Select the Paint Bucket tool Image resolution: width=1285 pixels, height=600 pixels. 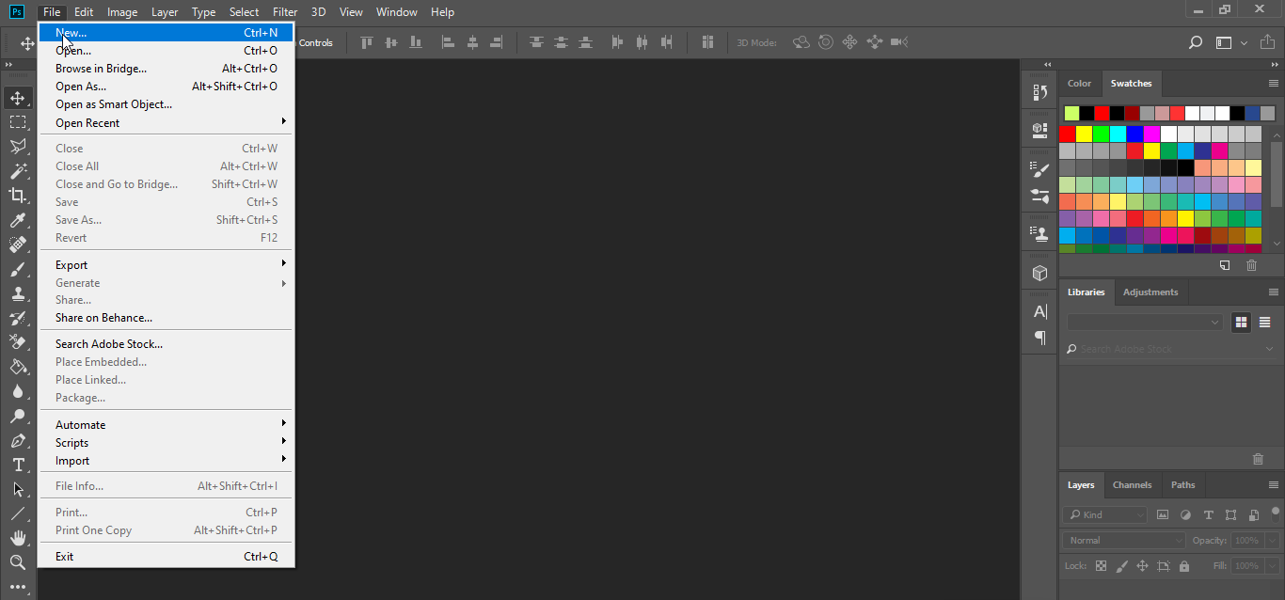(18, 367)
